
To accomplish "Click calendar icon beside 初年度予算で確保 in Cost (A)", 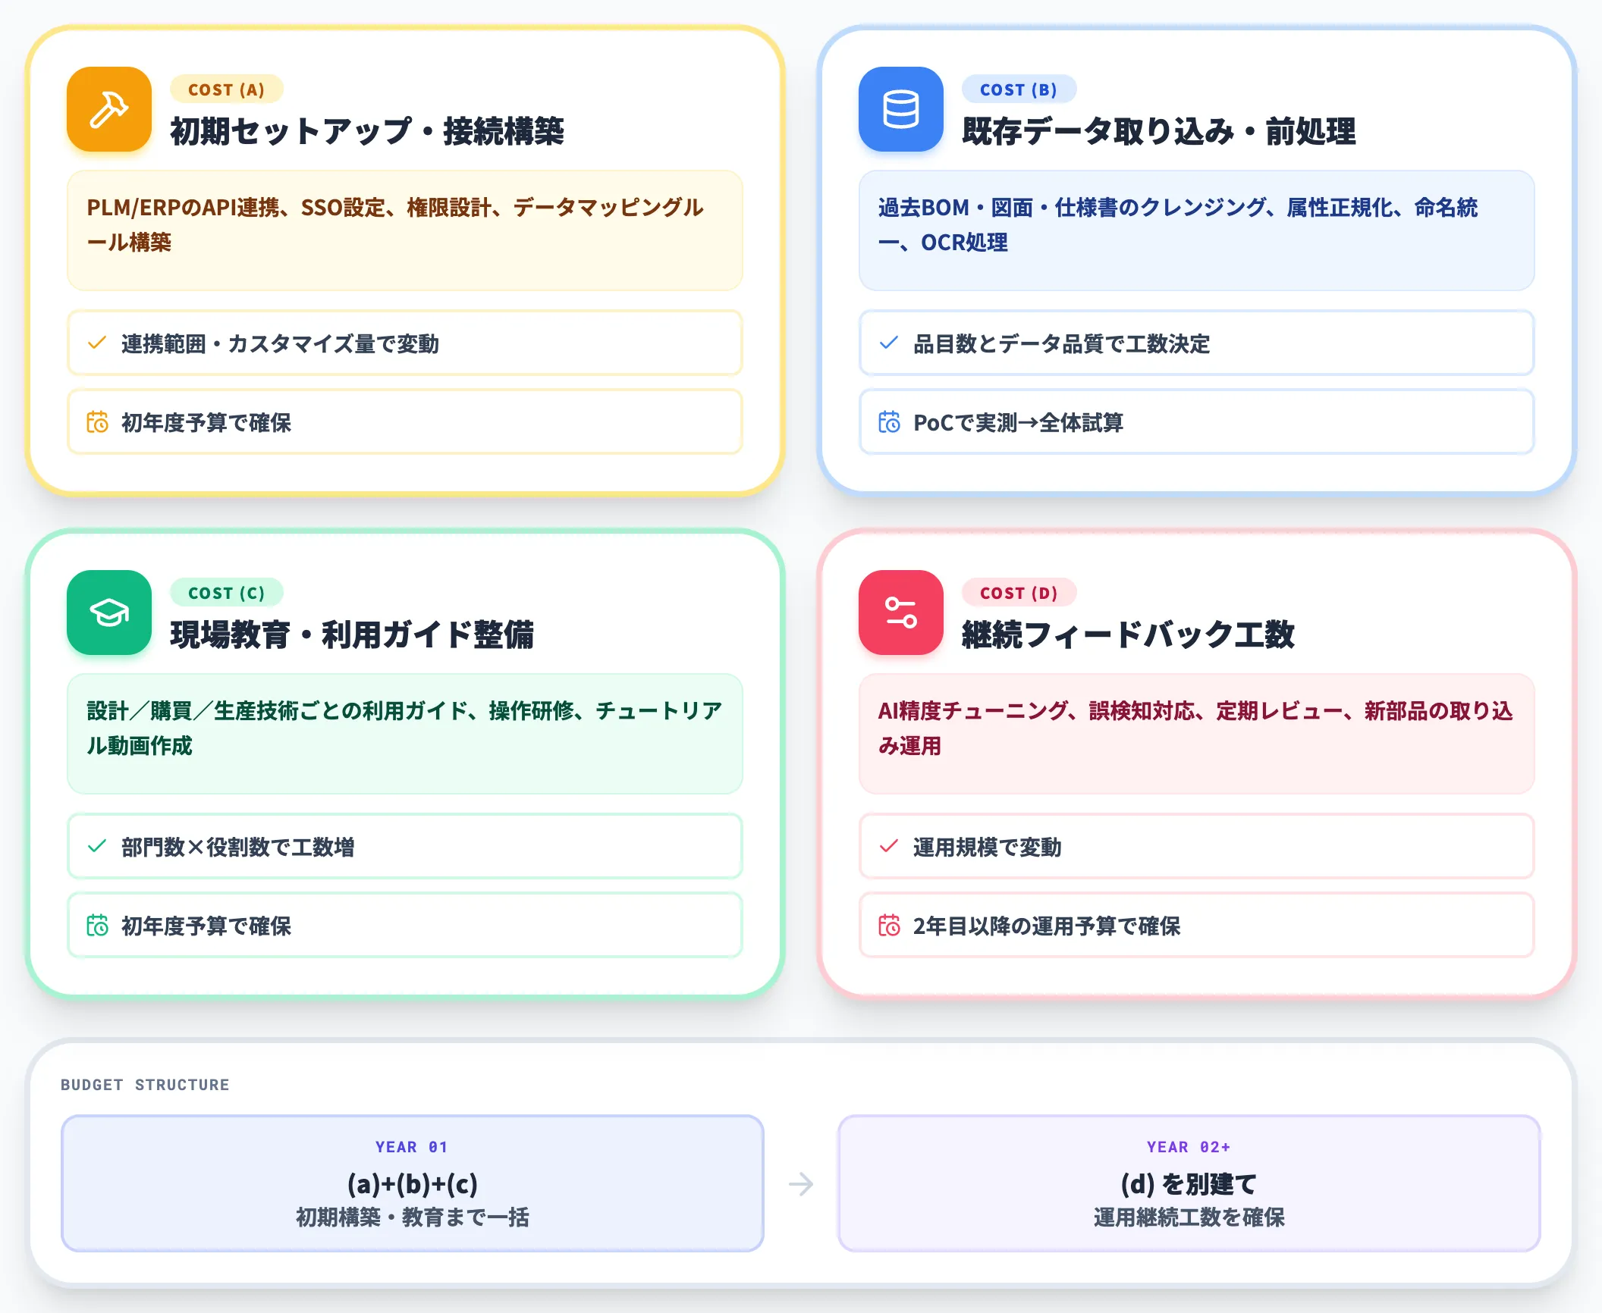I will [97, 422].
